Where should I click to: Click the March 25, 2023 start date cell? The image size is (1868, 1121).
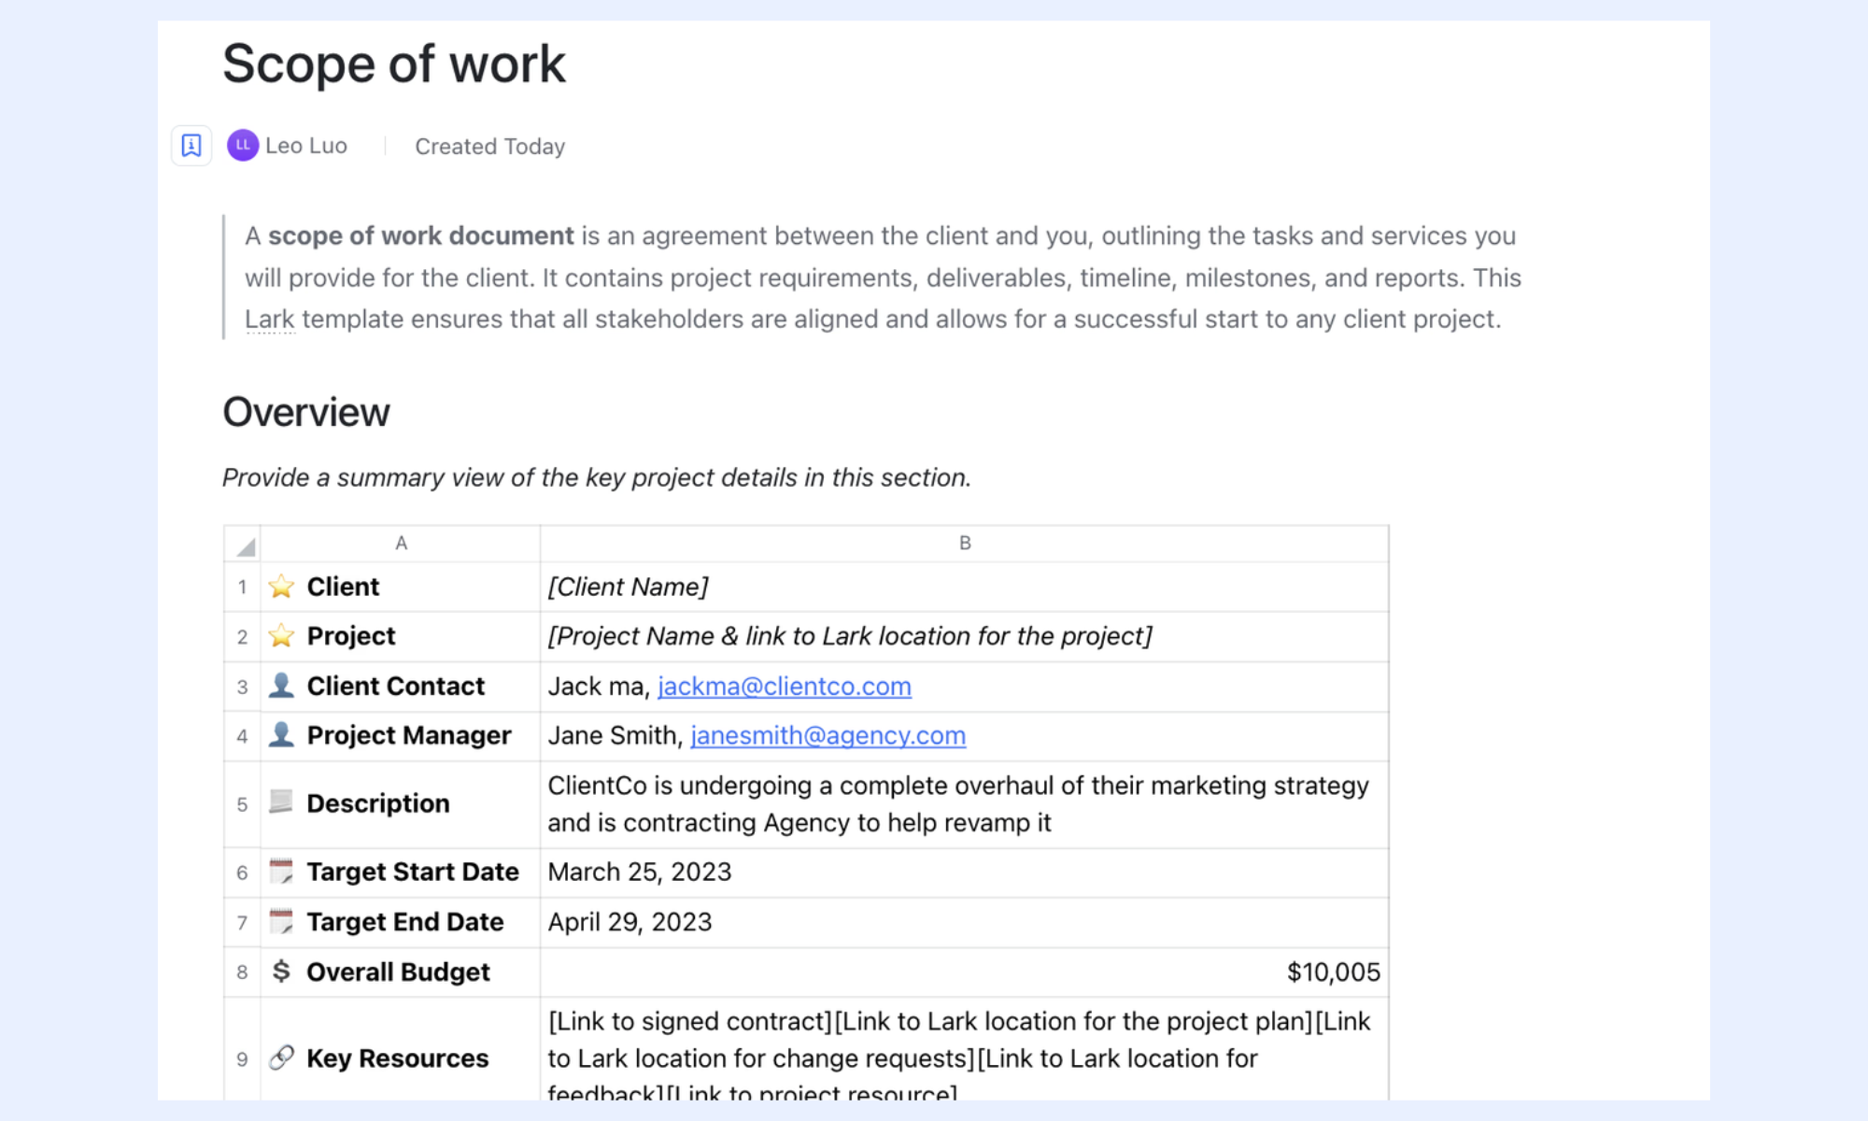tap(965, 873)
